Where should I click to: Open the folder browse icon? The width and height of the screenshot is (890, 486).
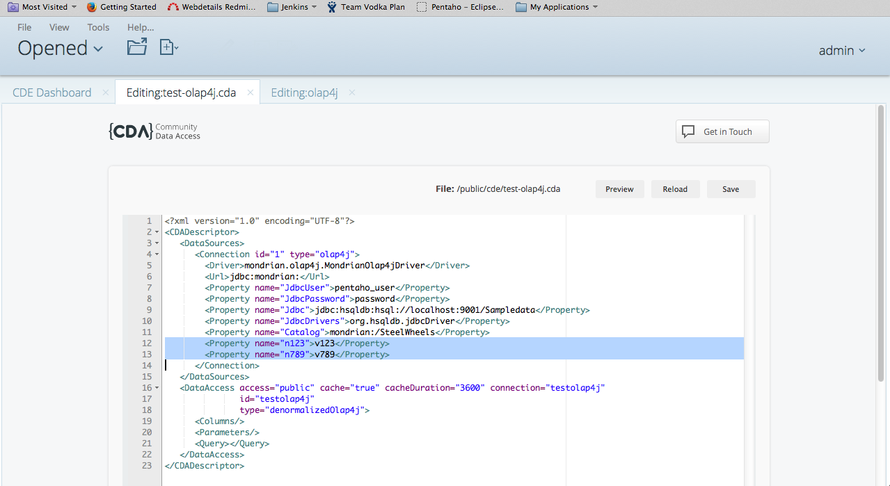point(137,47)
